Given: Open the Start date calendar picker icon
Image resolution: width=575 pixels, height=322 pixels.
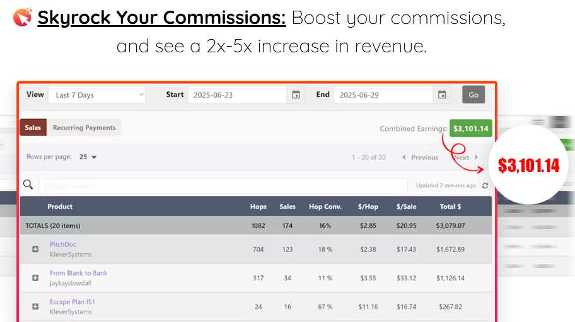Looking at the screenshot, I should point(296,95).
